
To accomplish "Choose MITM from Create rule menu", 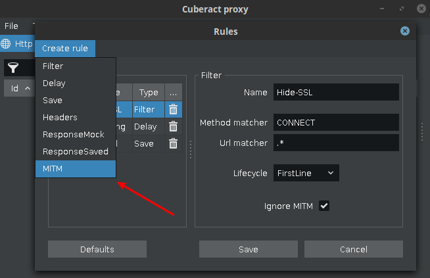I will tap(76, 169).
